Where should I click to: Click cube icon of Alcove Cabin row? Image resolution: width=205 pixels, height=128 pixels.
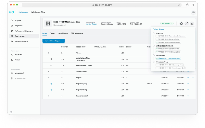(49, 71)
